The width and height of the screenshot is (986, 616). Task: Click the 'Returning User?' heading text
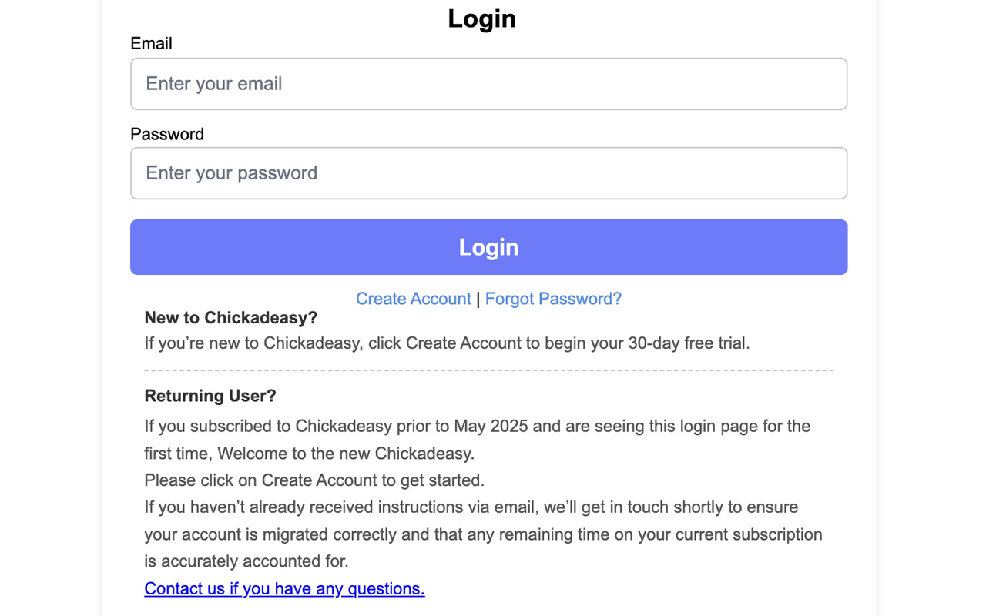(x=210, y=395)
